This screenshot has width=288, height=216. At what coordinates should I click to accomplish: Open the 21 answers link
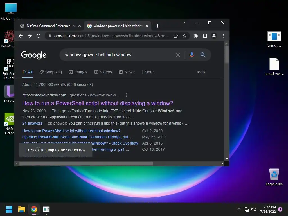32,123
